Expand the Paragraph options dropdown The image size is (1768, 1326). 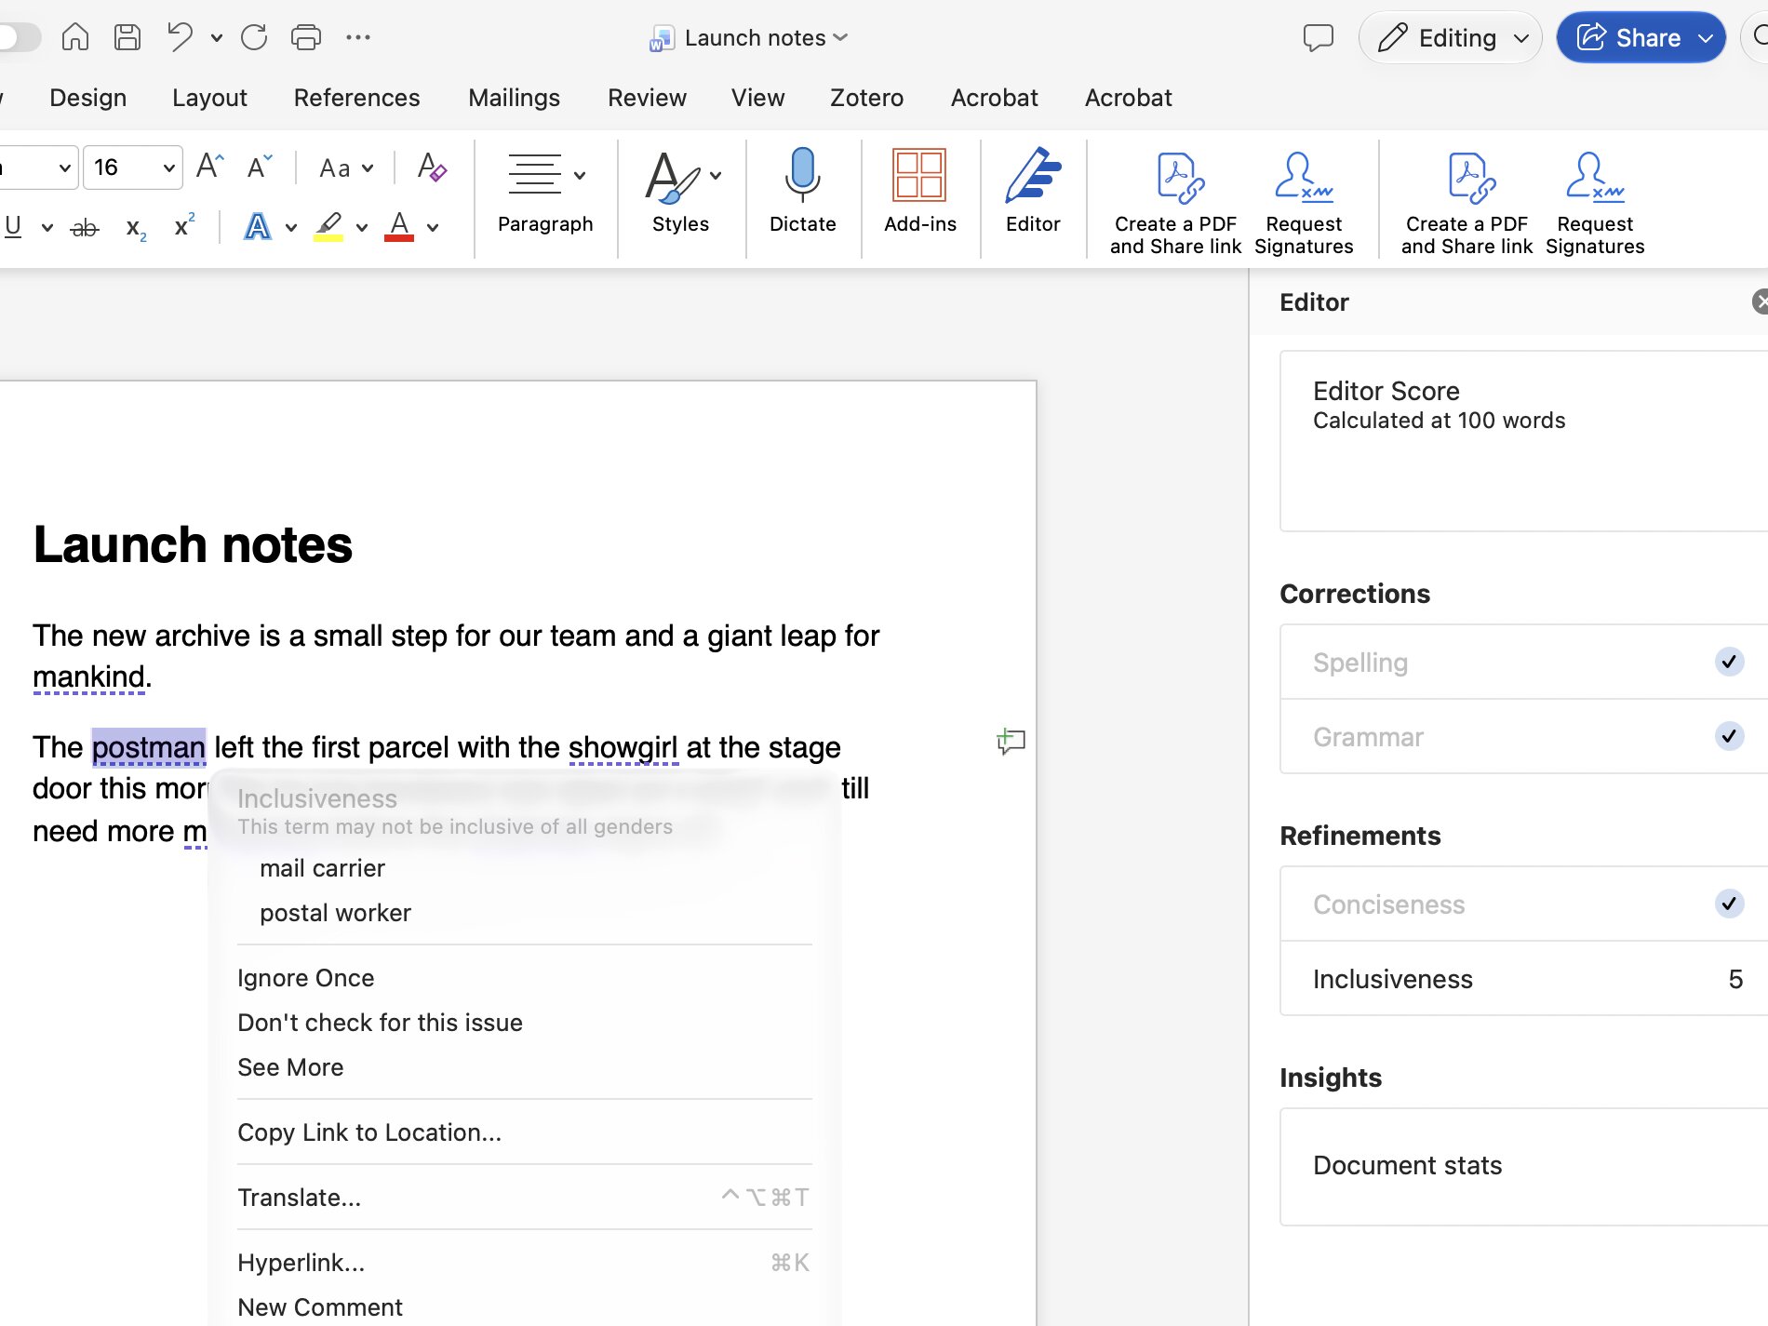[580, 175]
